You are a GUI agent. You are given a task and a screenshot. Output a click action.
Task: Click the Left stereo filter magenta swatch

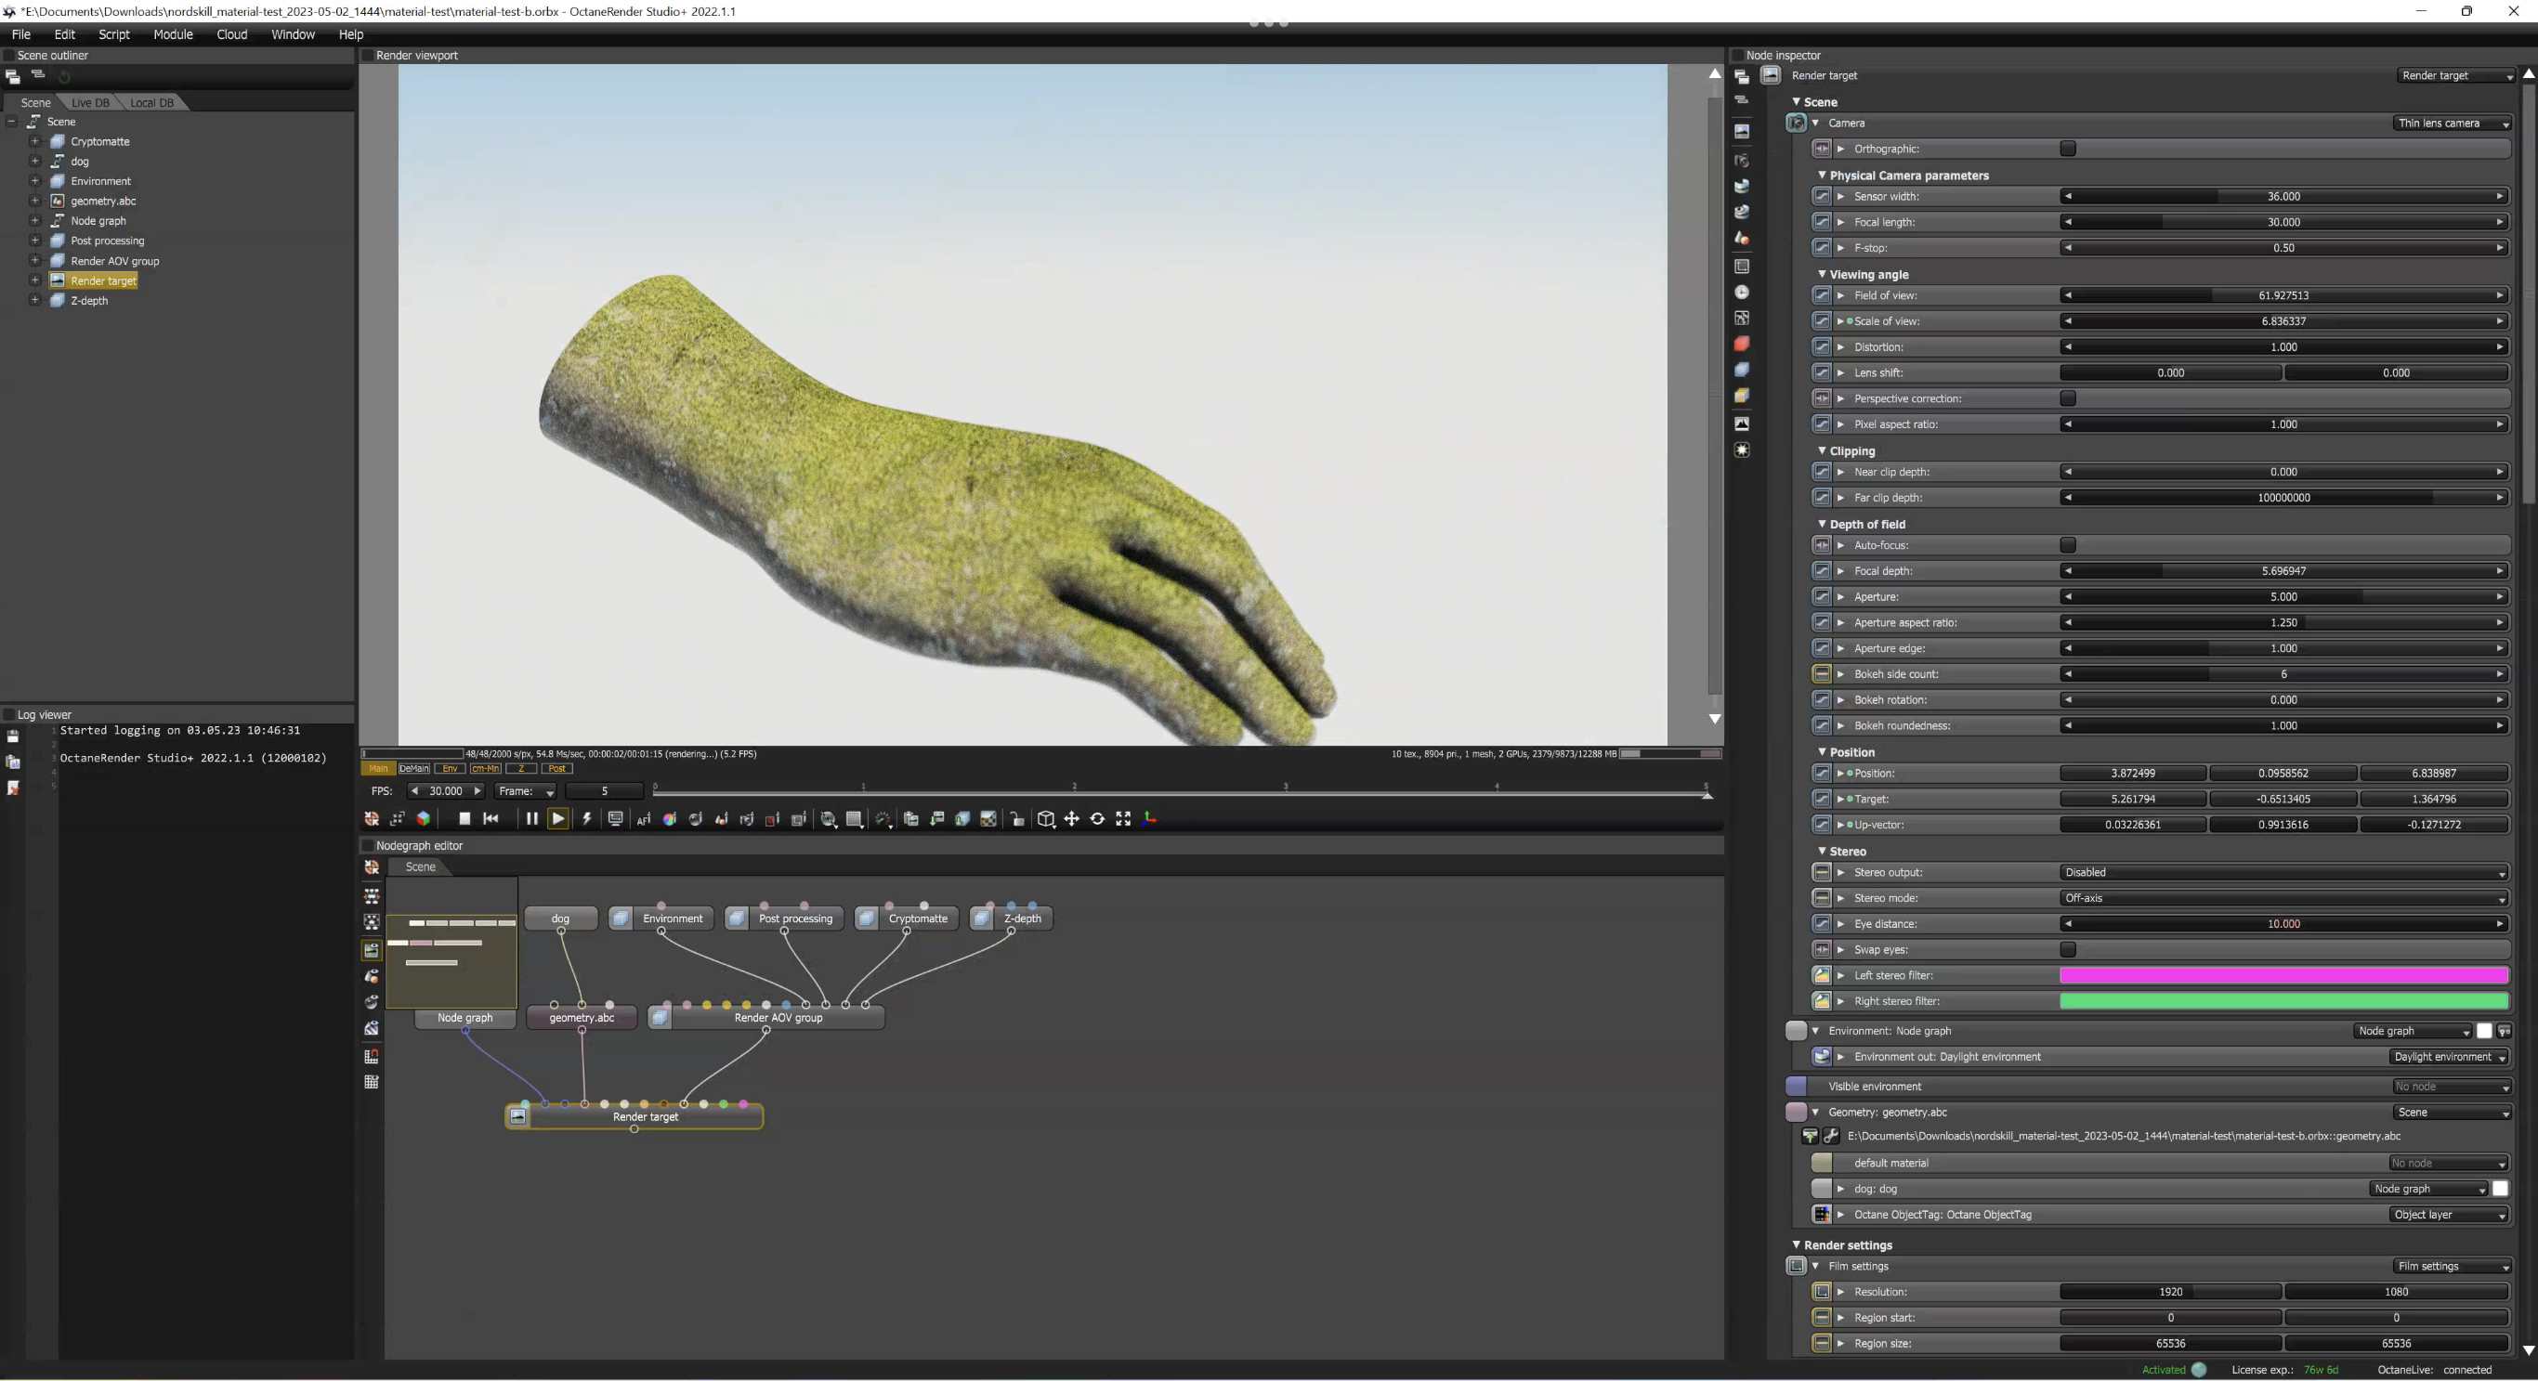(x=2282, y=976)
